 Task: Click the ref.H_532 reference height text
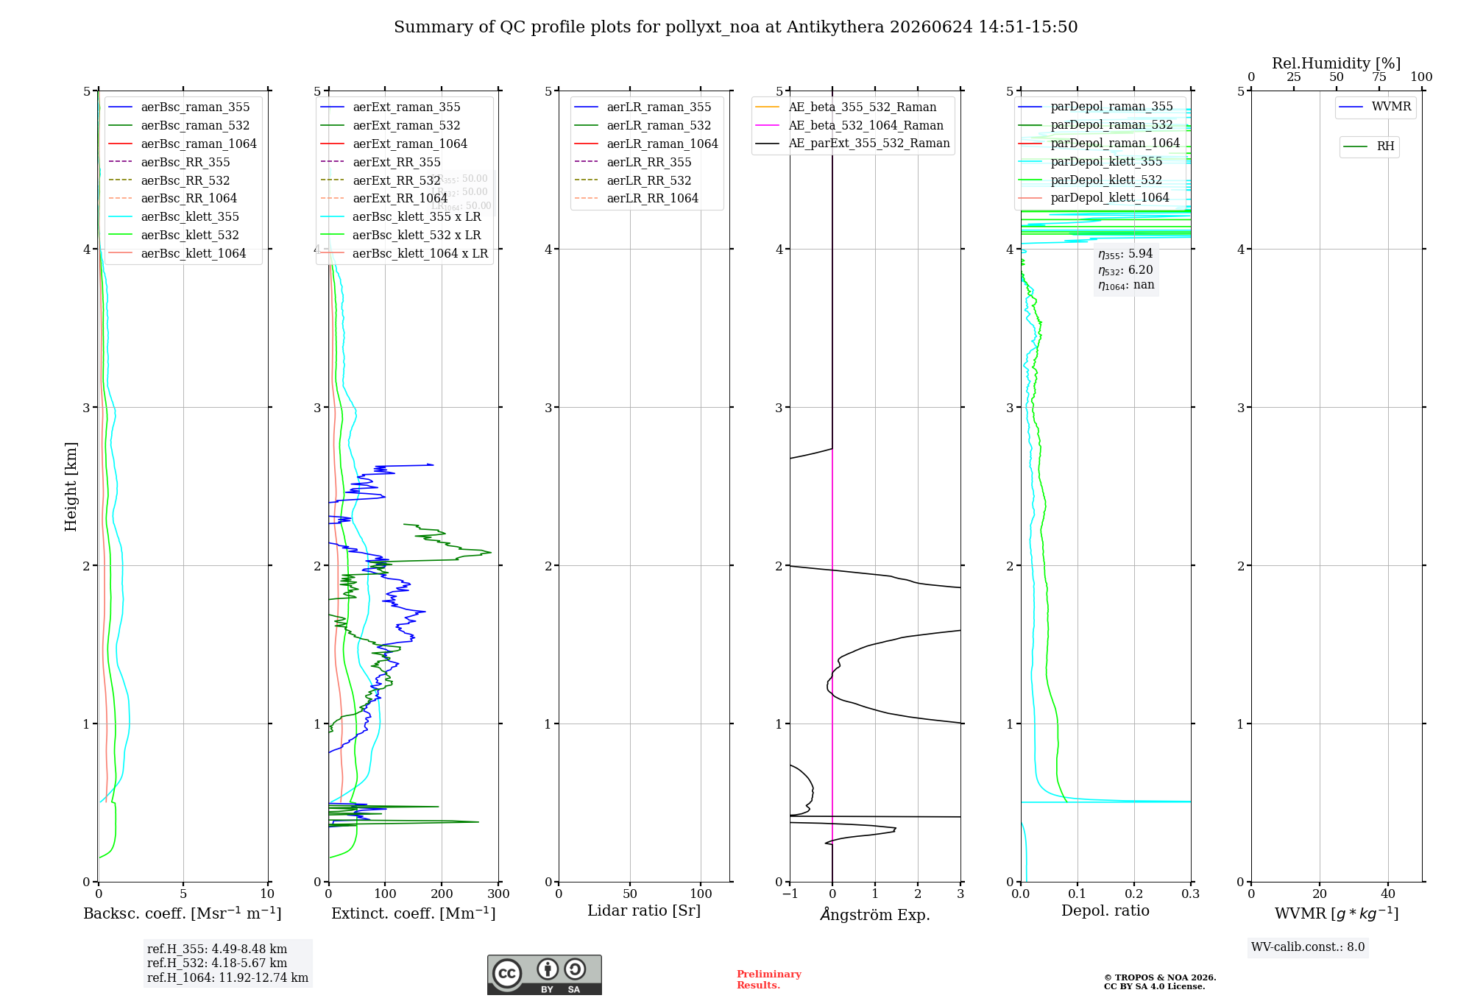[x=217, y=963]
